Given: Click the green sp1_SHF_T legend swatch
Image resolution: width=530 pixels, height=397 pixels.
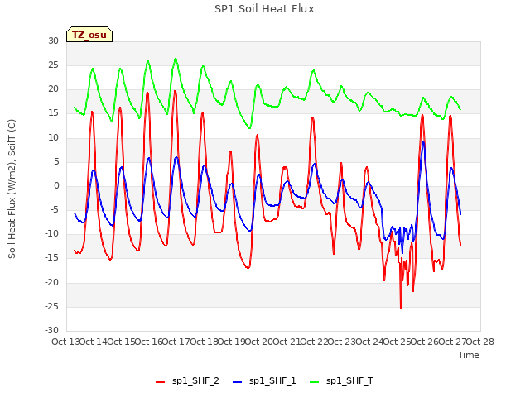Looking at the screenshot, I should point(315,382).
